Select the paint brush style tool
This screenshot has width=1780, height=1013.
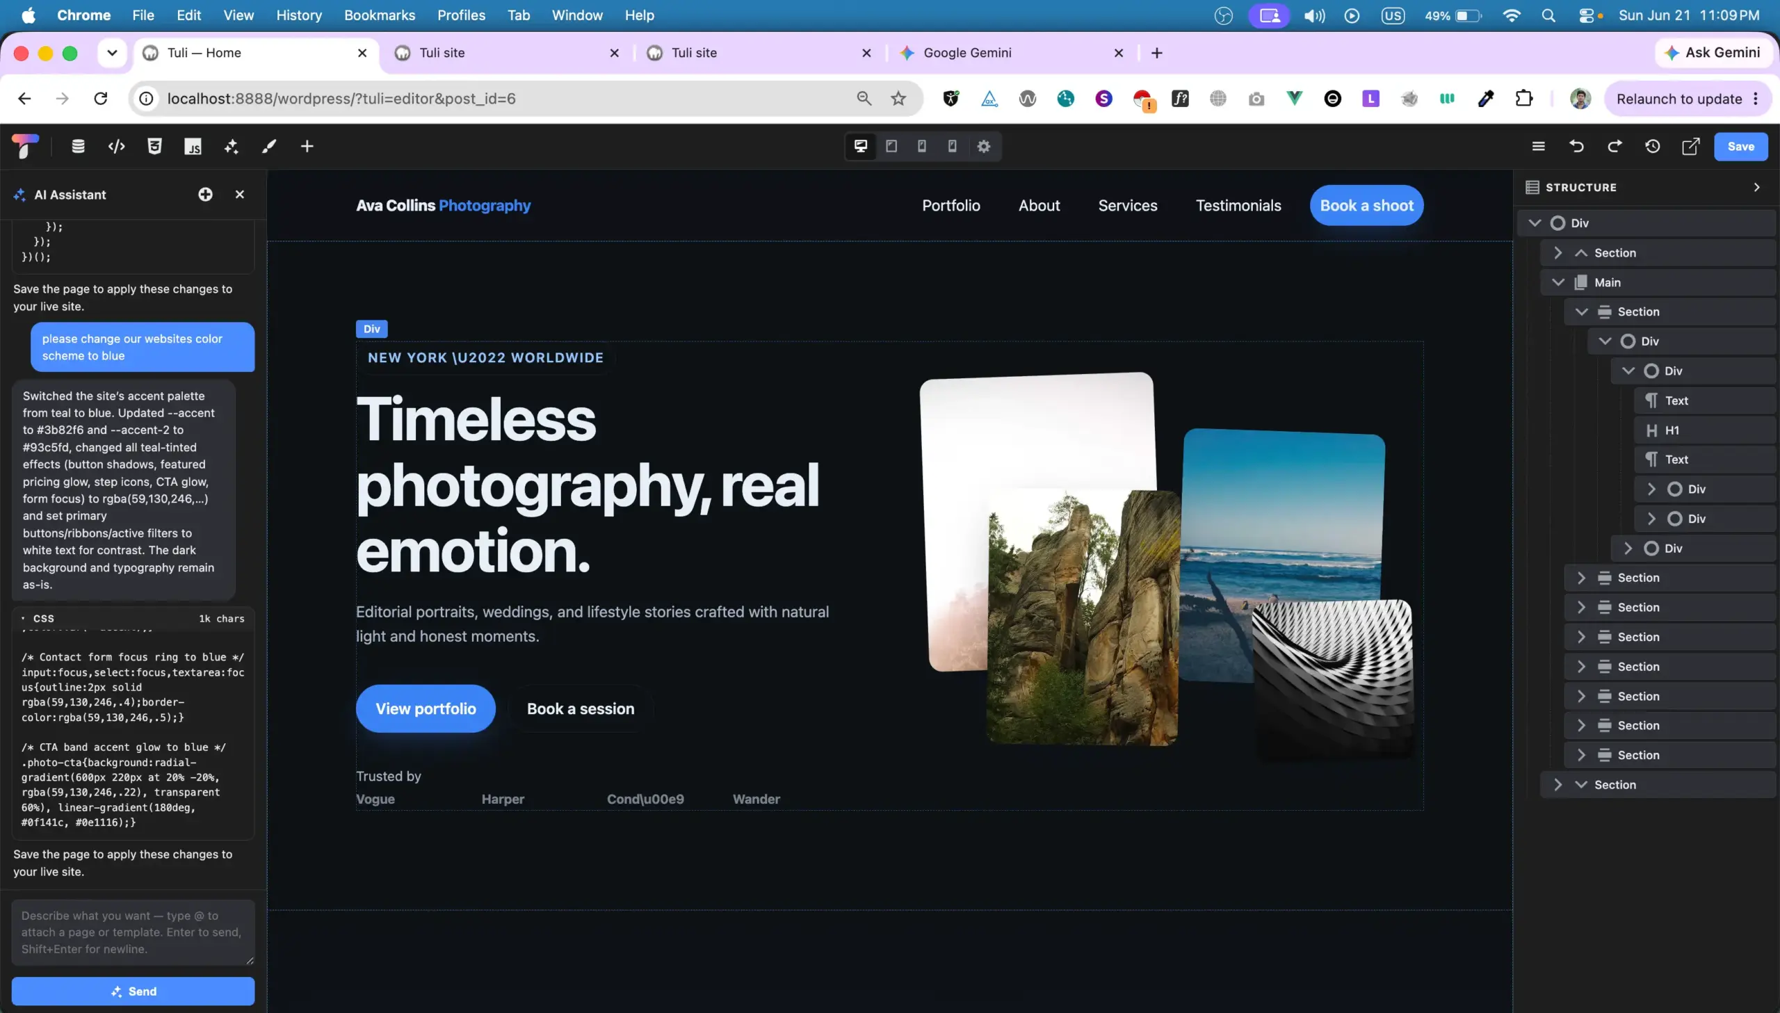pos(268,146)
